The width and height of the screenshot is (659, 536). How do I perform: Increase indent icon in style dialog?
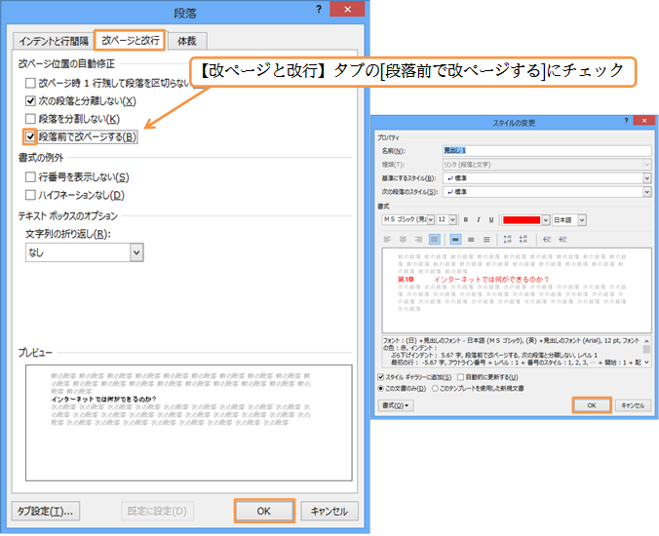click(562, 240)
